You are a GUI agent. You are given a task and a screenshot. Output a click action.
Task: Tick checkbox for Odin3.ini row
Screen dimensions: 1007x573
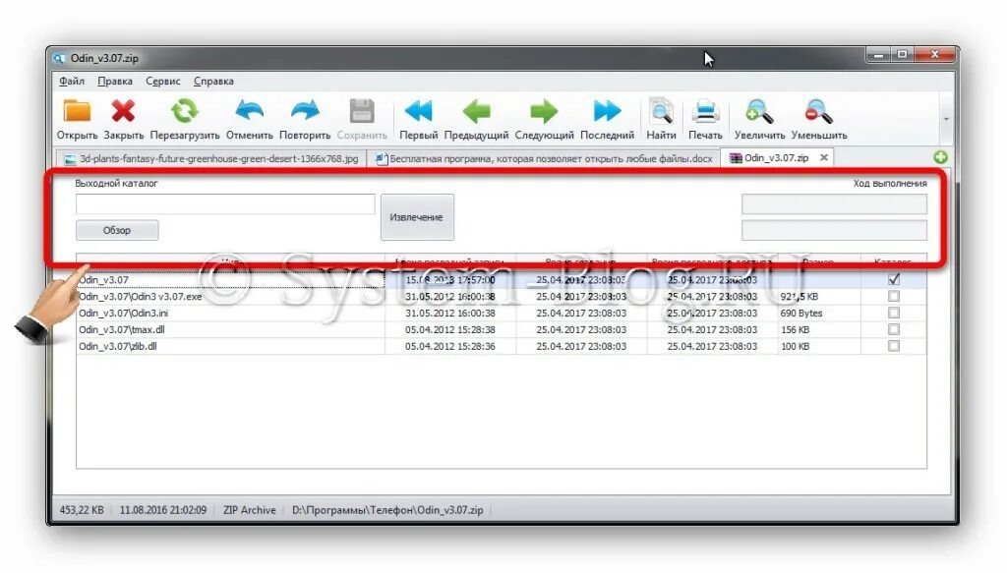[893, 314]
